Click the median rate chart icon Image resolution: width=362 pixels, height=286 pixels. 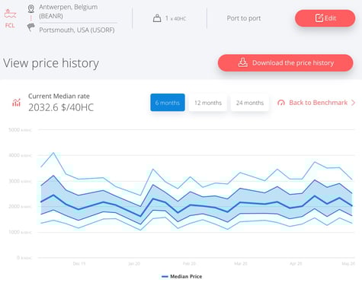(x=16, y=103)
